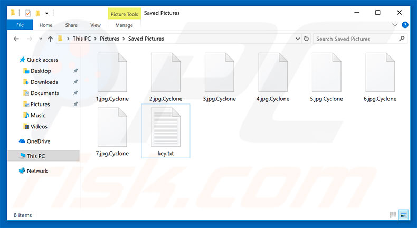Open the Recent locations dropdown
This screenshot has width=417, height=228.
click(x=41, y=39)
